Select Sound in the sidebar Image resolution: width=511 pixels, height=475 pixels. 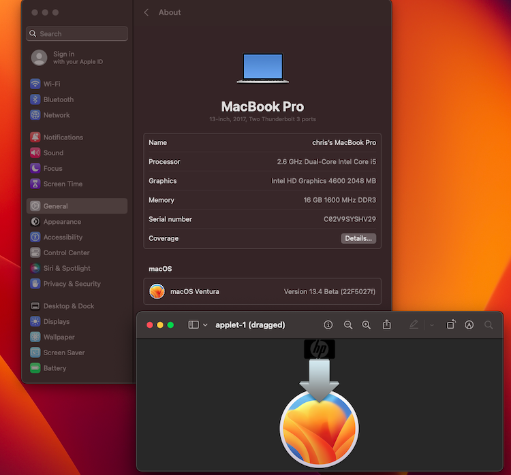pyautogui.click(x=77, y=152)
